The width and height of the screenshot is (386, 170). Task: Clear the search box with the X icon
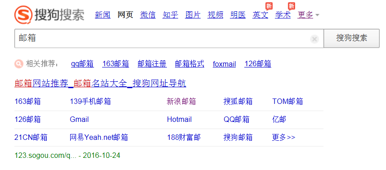tap(314, 39)
